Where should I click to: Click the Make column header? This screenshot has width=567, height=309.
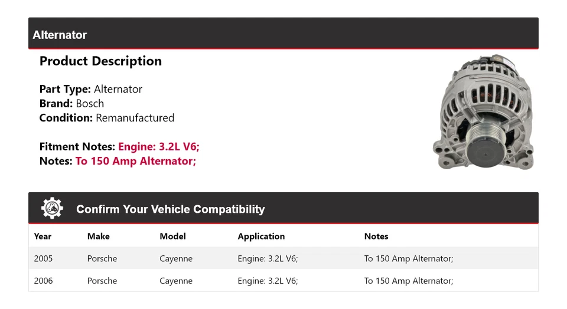pyautogui.click(x=99, y=236)
